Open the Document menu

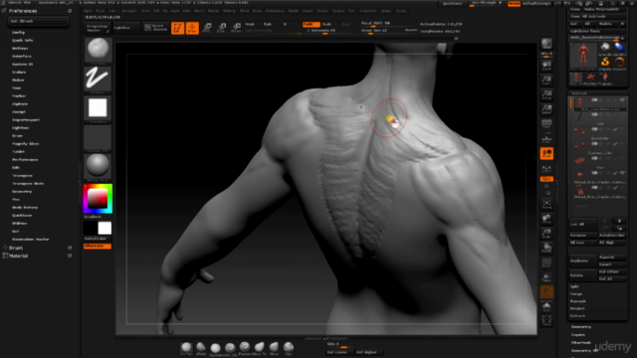click(x=129, y=11)
